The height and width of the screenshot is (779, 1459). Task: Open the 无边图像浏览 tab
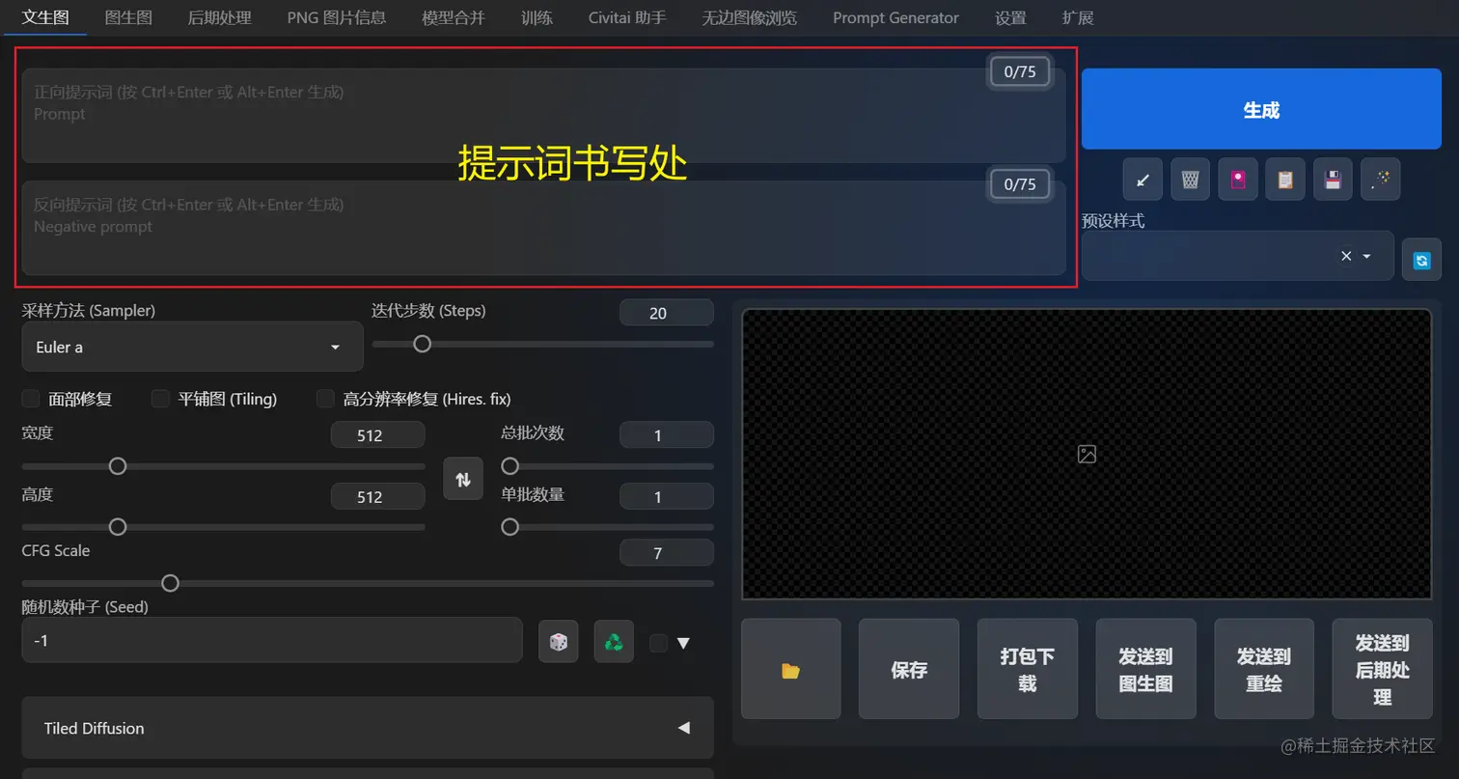(749, 17)
